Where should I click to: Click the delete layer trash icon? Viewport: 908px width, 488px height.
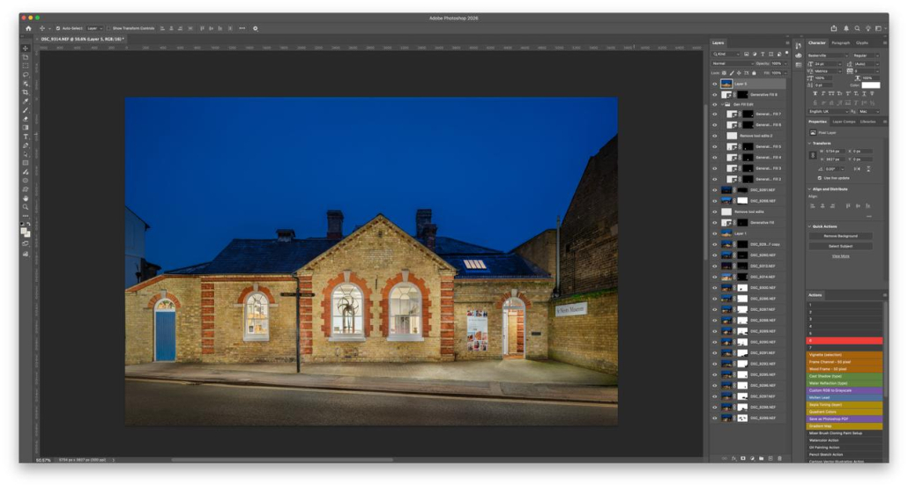tap(779, 458)
